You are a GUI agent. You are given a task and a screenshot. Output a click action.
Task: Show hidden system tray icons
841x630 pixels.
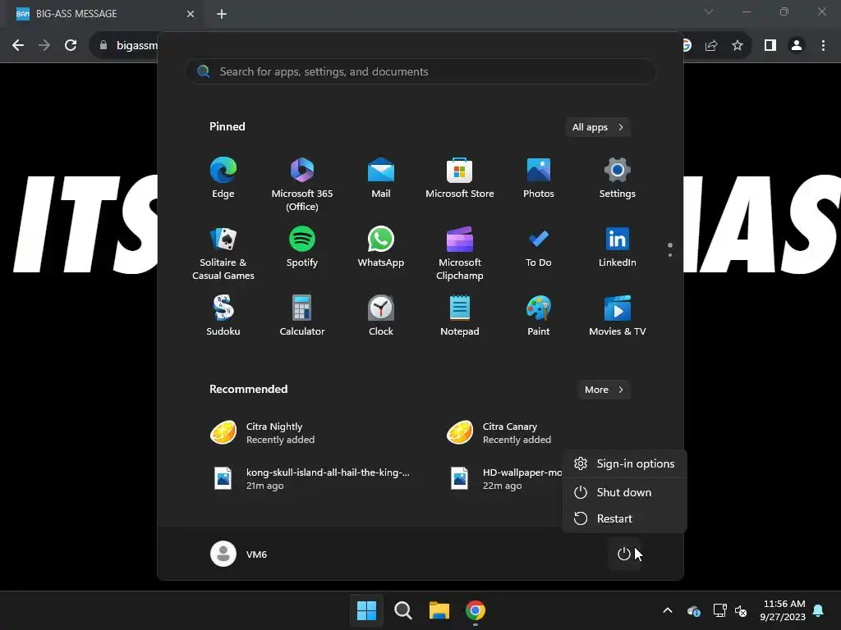[668, 610]
